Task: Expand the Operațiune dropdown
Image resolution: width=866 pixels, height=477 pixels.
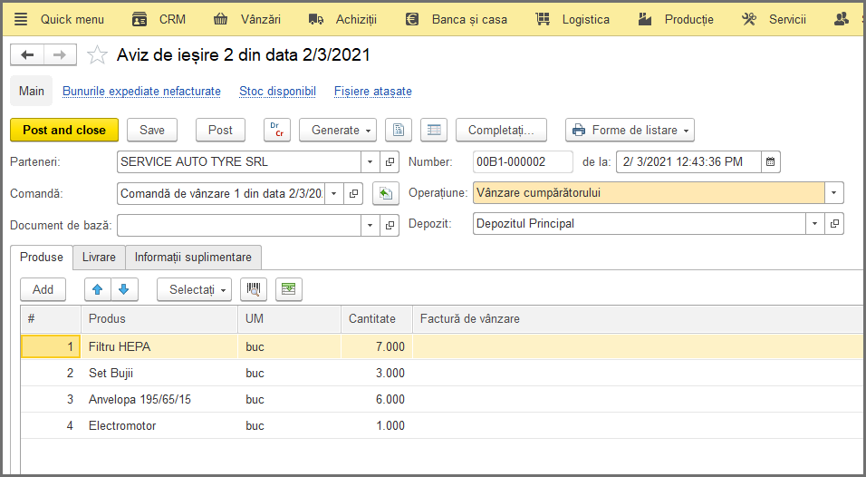Action: (x=834, y=193)
